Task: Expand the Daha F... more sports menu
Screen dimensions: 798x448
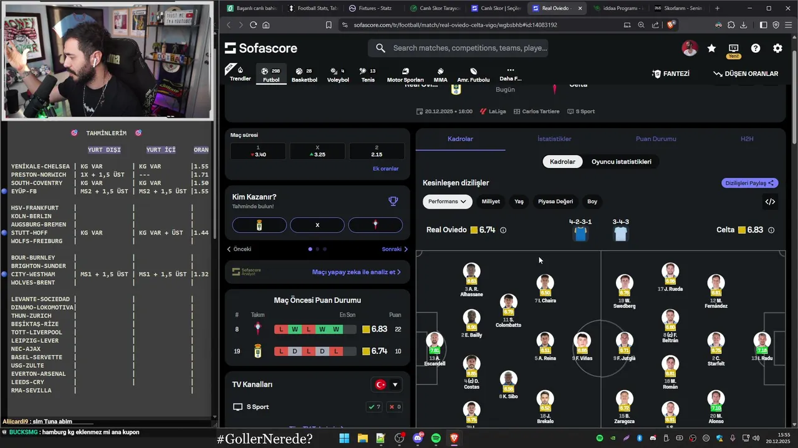Action: tap(510, 74)
